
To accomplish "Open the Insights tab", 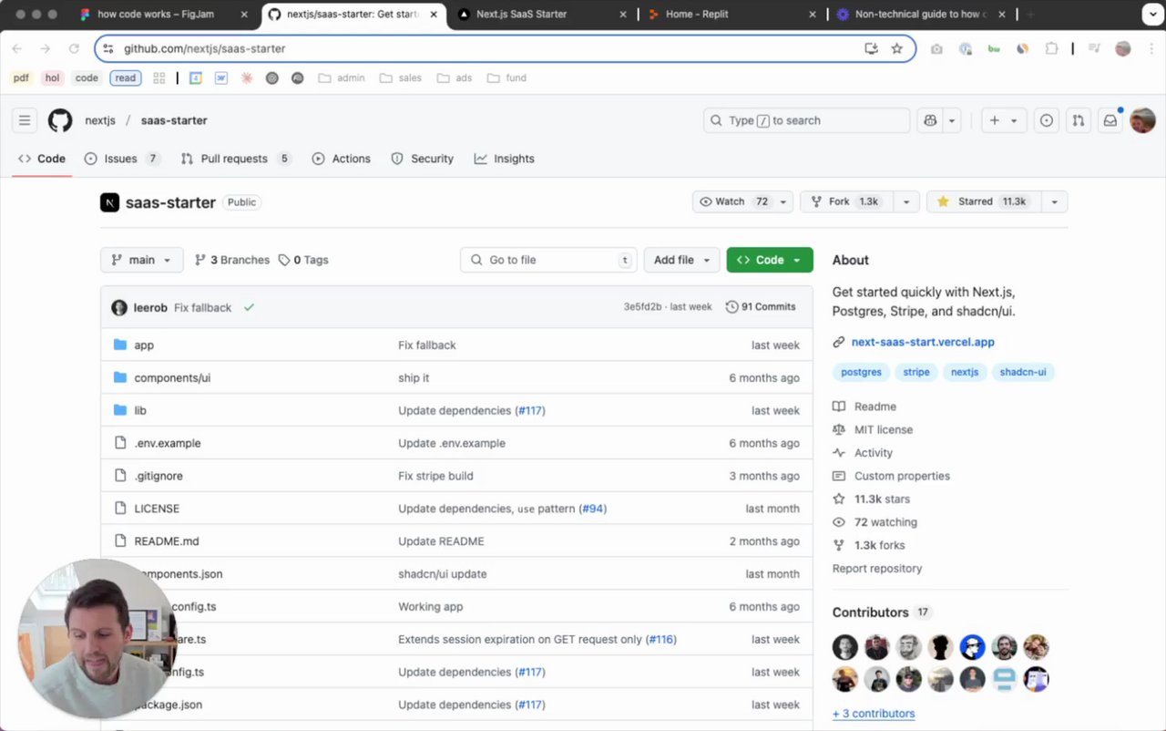I will pos(505,159).
